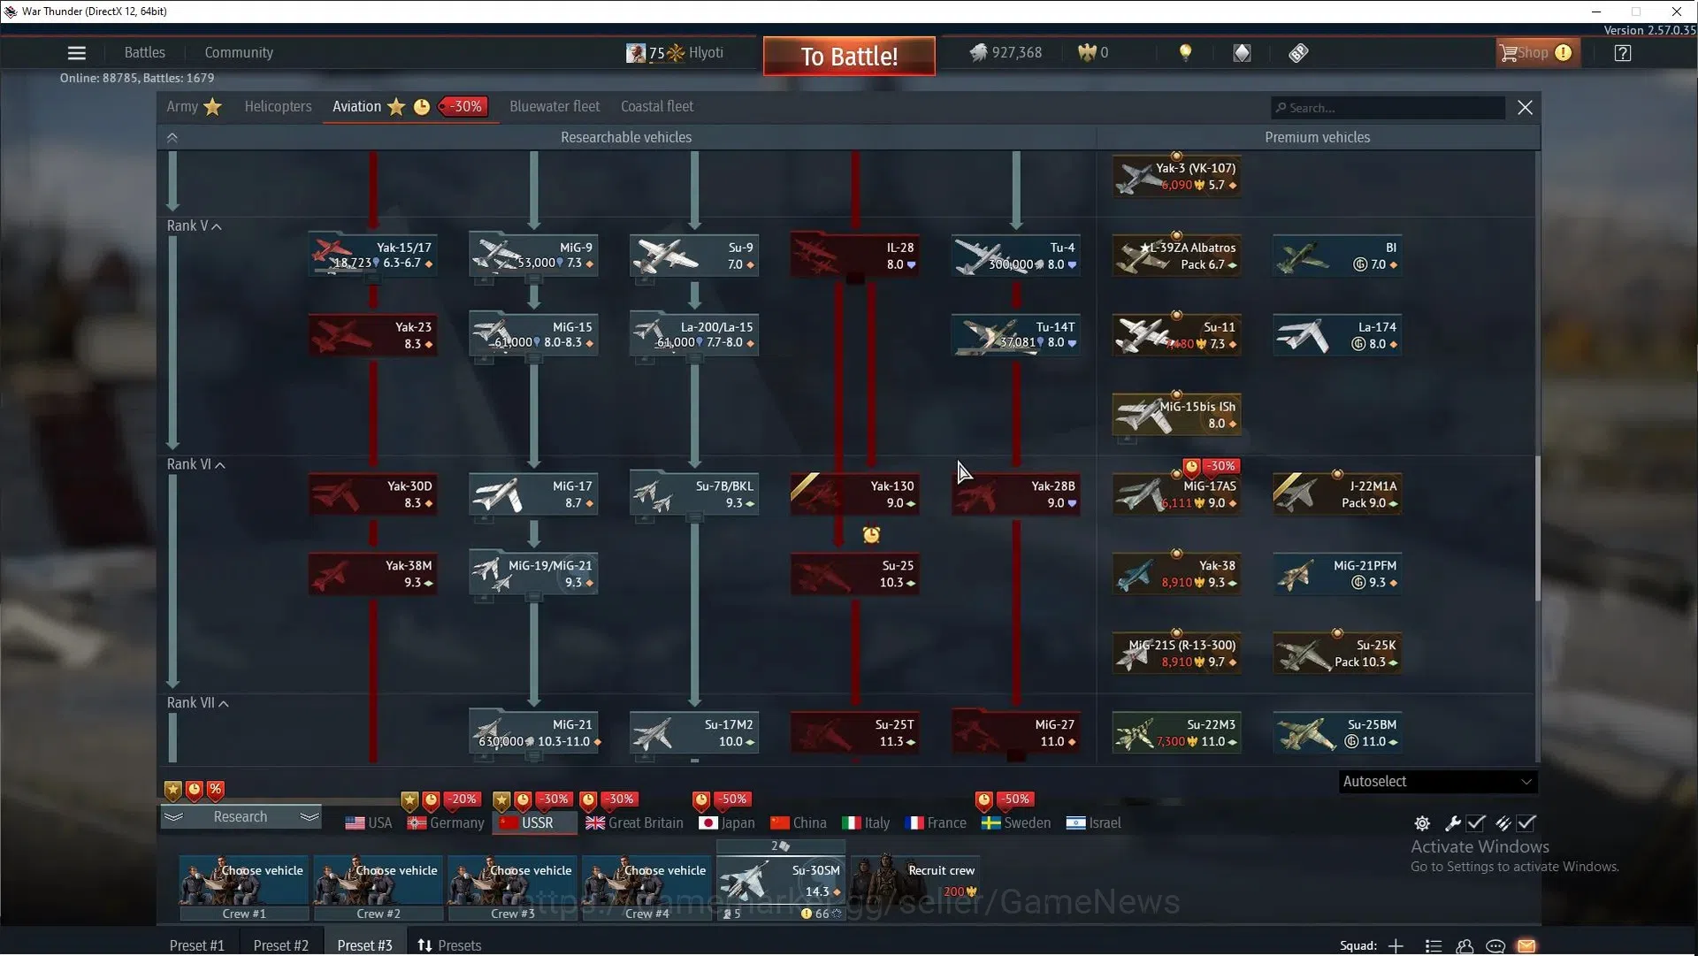This screenshot has height=956, width=1698.
Task: Click Recruit crew for 200 eagles
Action: point(915,882)
